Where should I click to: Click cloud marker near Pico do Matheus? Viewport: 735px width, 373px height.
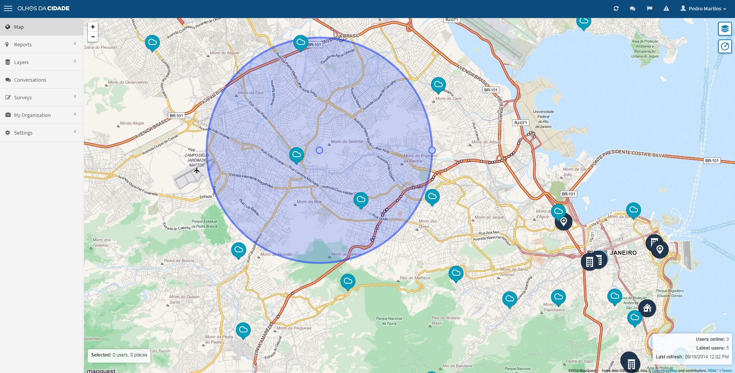coord(456,274)
